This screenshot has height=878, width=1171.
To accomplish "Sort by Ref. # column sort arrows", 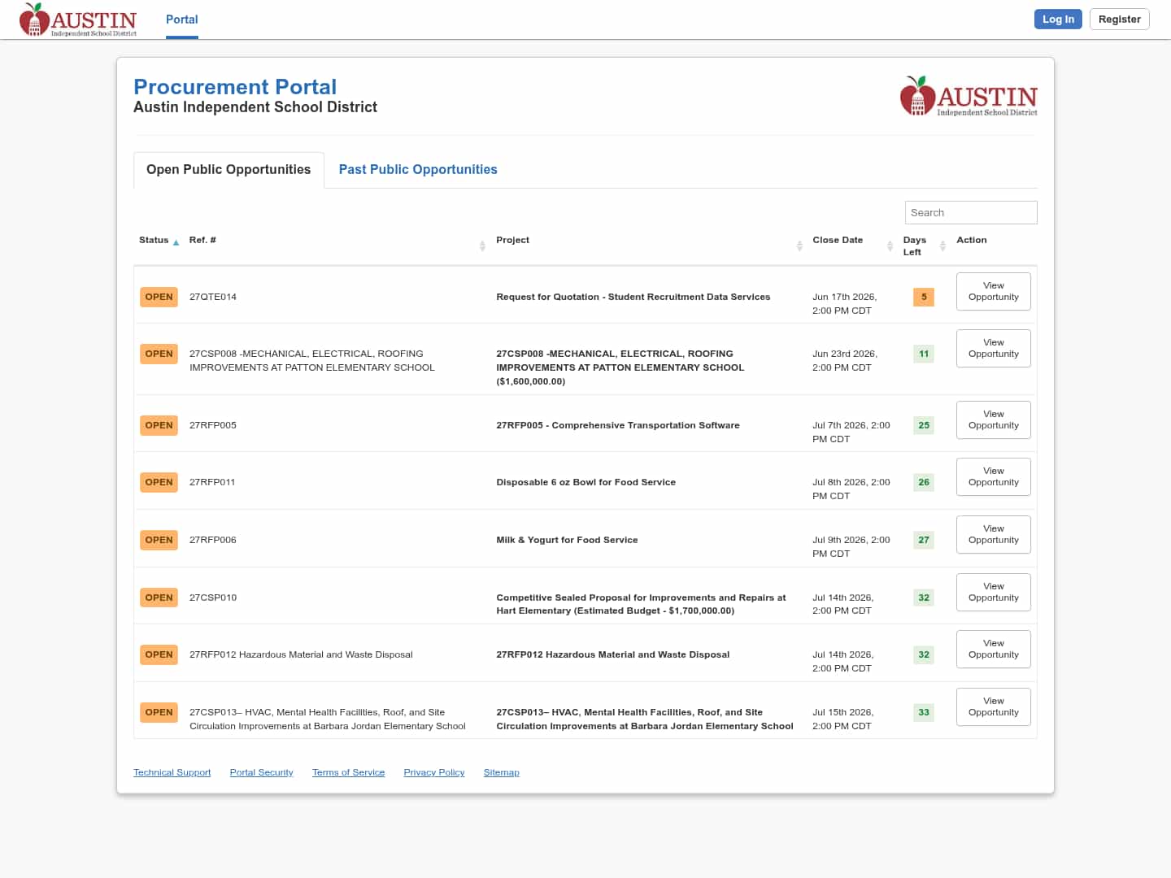I will tap(482, 246).
